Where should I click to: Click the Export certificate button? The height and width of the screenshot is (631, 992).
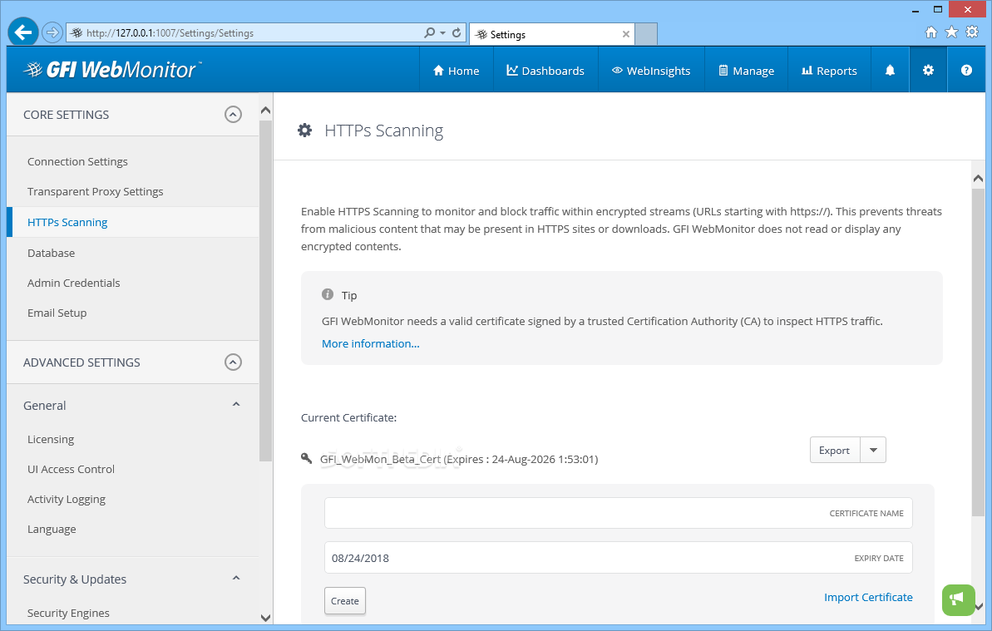click(x=835, y=450)
